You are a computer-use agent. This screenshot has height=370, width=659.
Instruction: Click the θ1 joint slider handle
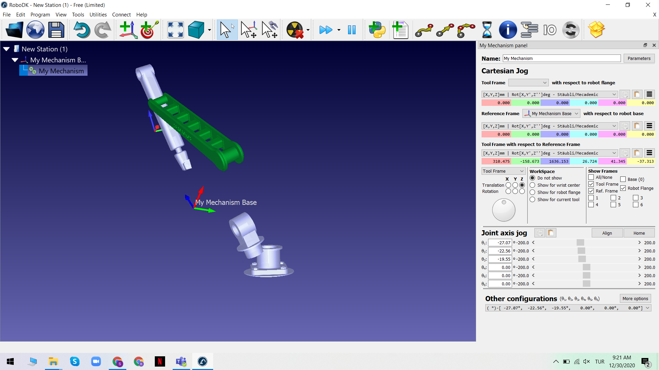tap(580, 243)
